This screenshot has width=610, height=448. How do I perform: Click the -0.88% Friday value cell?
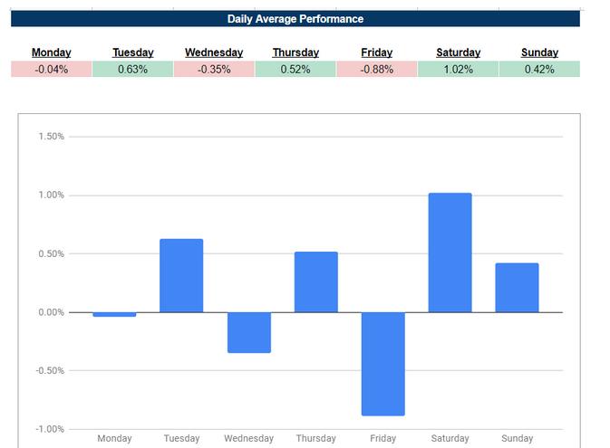click(x=376, y=70)
